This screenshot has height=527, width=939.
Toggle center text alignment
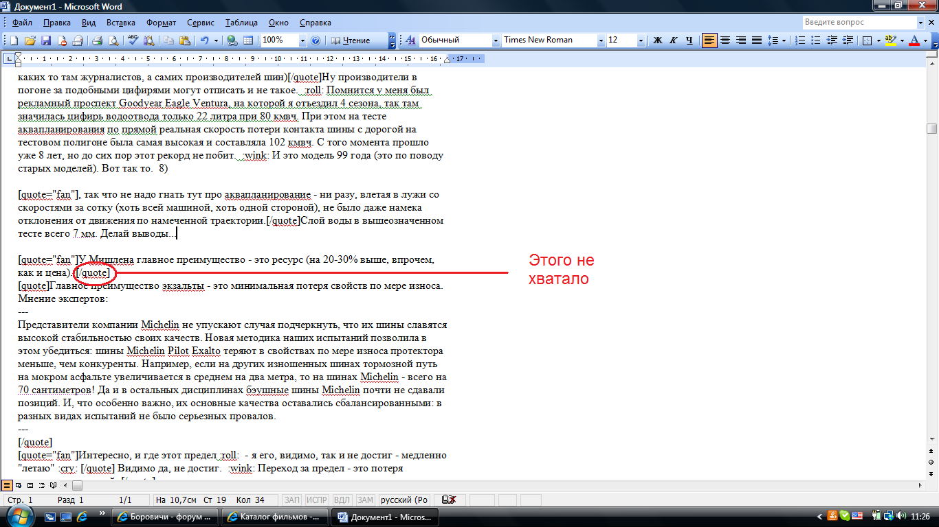725,40
